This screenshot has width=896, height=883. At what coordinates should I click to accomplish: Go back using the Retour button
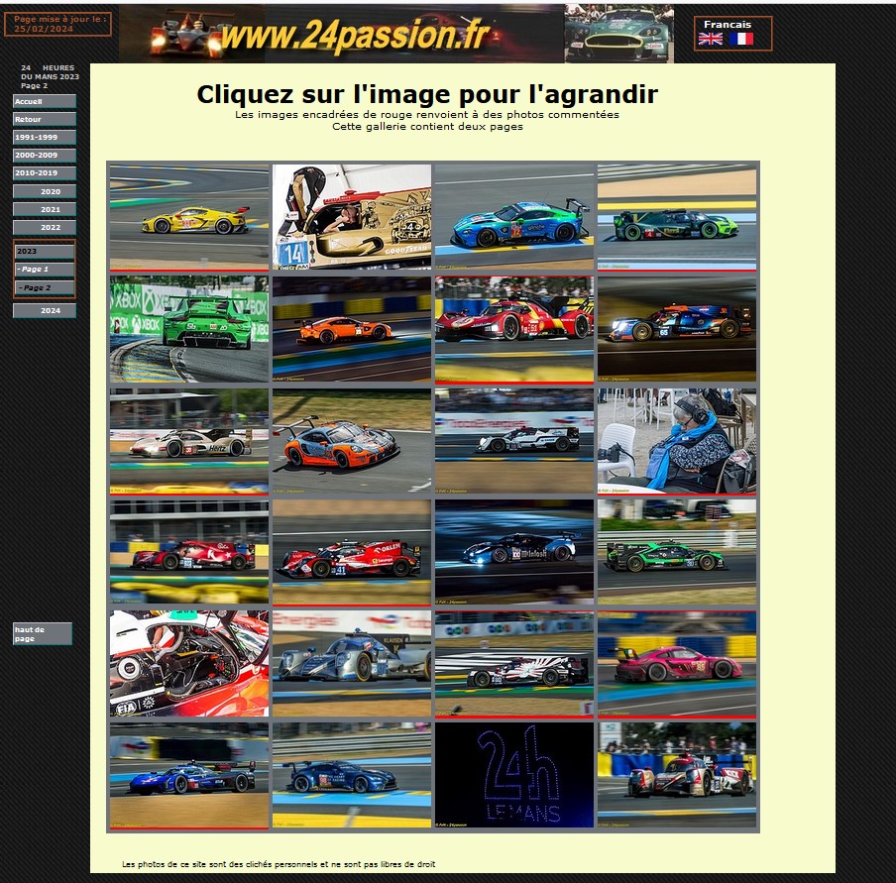45,120
